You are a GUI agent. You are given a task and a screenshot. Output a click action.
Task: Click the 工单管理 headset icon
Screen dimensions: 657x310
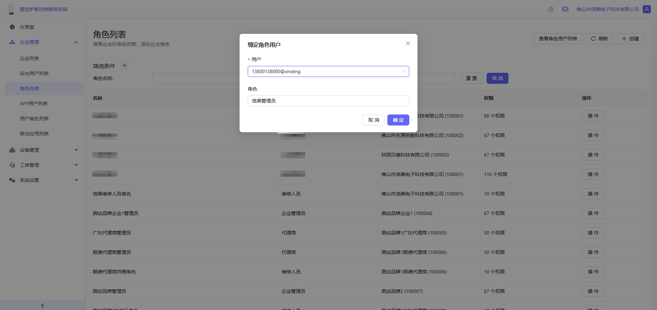coord(12,165)
